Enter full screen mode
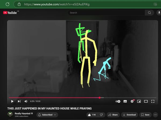The height and width of the screenshot is (120, 161). pos(153,101)
